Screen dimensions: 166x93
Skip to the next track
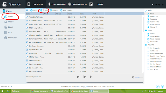click(91, 77)
